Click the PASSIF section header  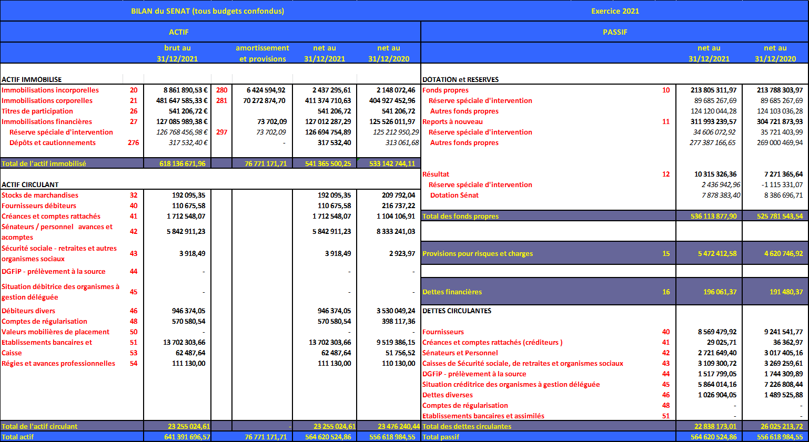pyautogui.click(x=615, y=32)
